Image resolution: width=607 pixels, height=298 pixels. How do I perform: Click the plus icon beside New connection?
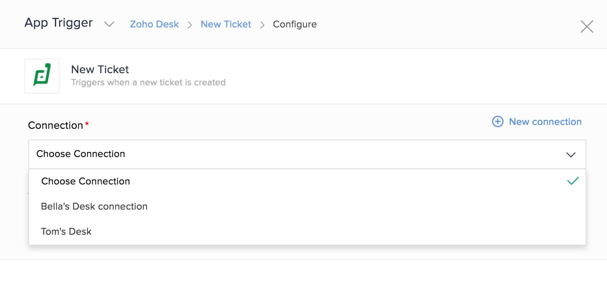tap(497, 122)
